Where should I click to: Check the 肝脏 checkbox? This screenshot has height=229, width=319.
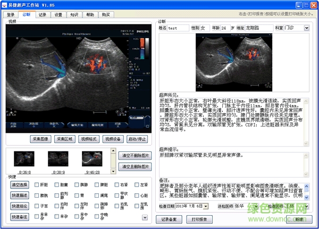(37, 184)
